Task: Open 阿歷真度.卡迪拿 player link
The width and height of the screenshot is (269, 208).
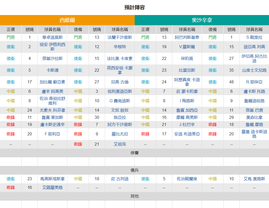Action: [187, 82]
